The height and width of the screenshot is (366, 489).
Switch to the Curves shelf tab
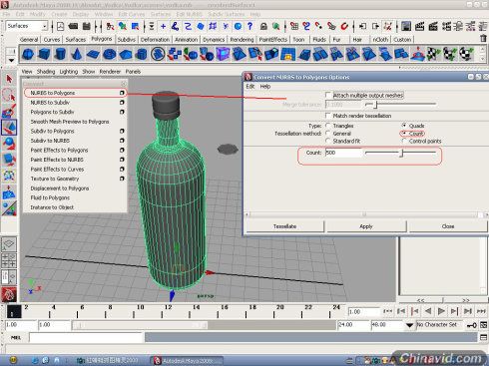(x=52, y=40)
